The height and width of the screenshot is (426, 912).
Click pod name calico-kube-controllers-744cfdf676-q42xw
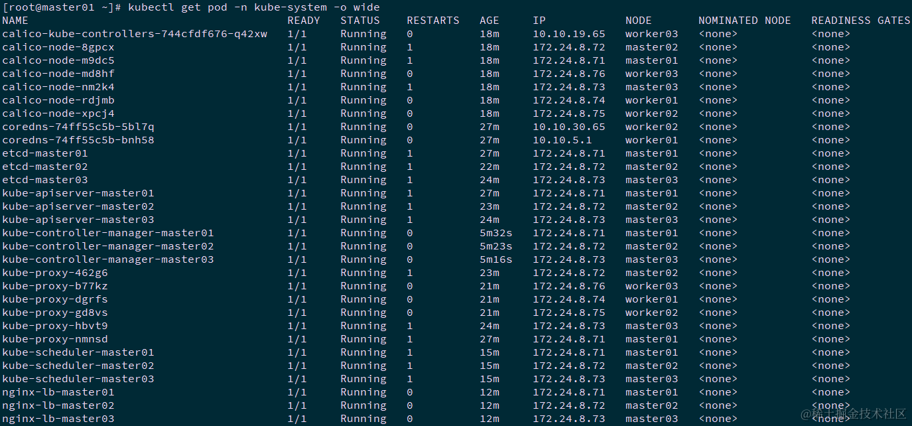pyautogui.click(x=135, y=34)
